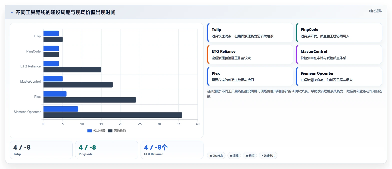Open the Siemens Opcenter description card
The image size is (392, 169).
[339, 76]
